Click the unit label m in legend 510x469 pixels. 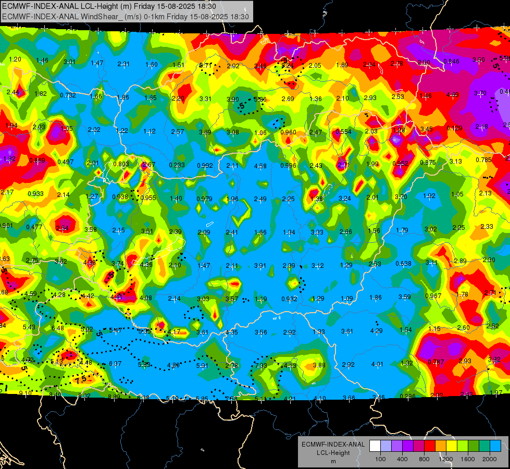333,462
